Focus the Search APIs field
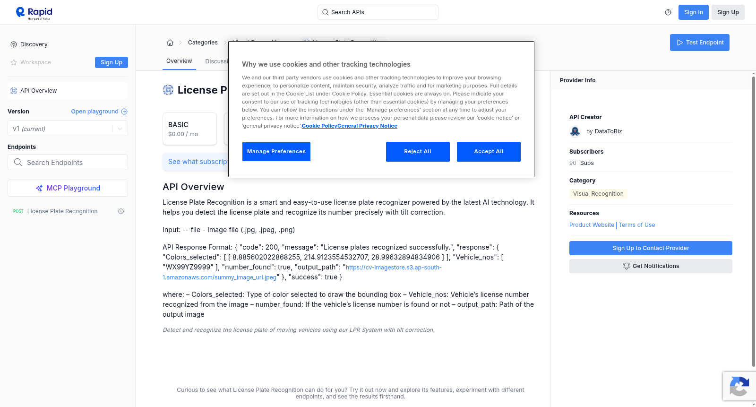 (x=378, y=12)
